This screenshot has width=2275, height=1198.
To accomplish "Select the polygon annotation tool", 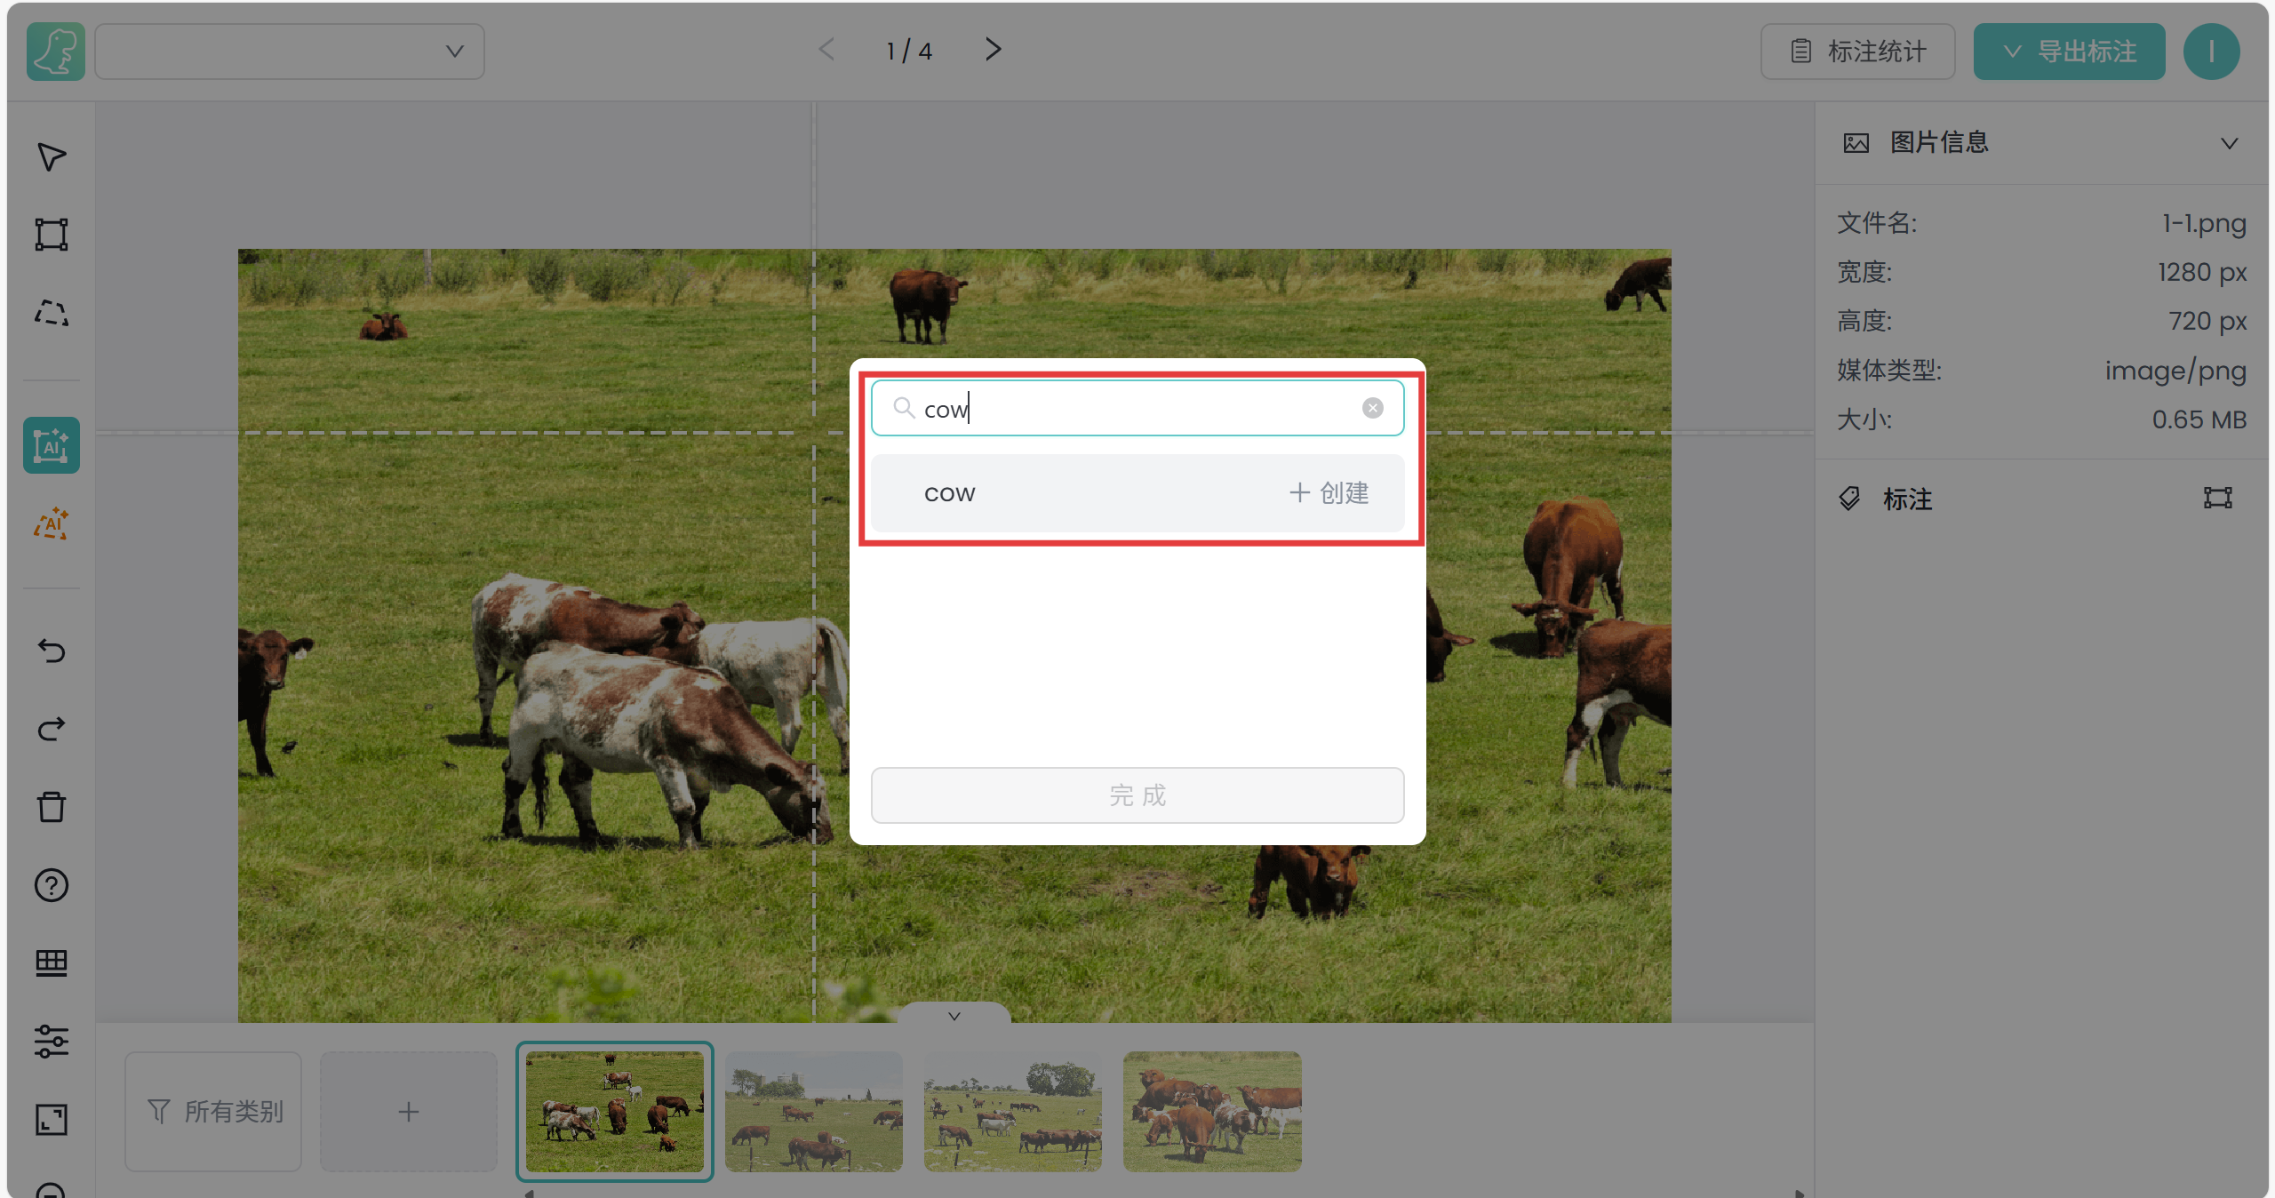I will pyautogui.click(x=52, y=313).
